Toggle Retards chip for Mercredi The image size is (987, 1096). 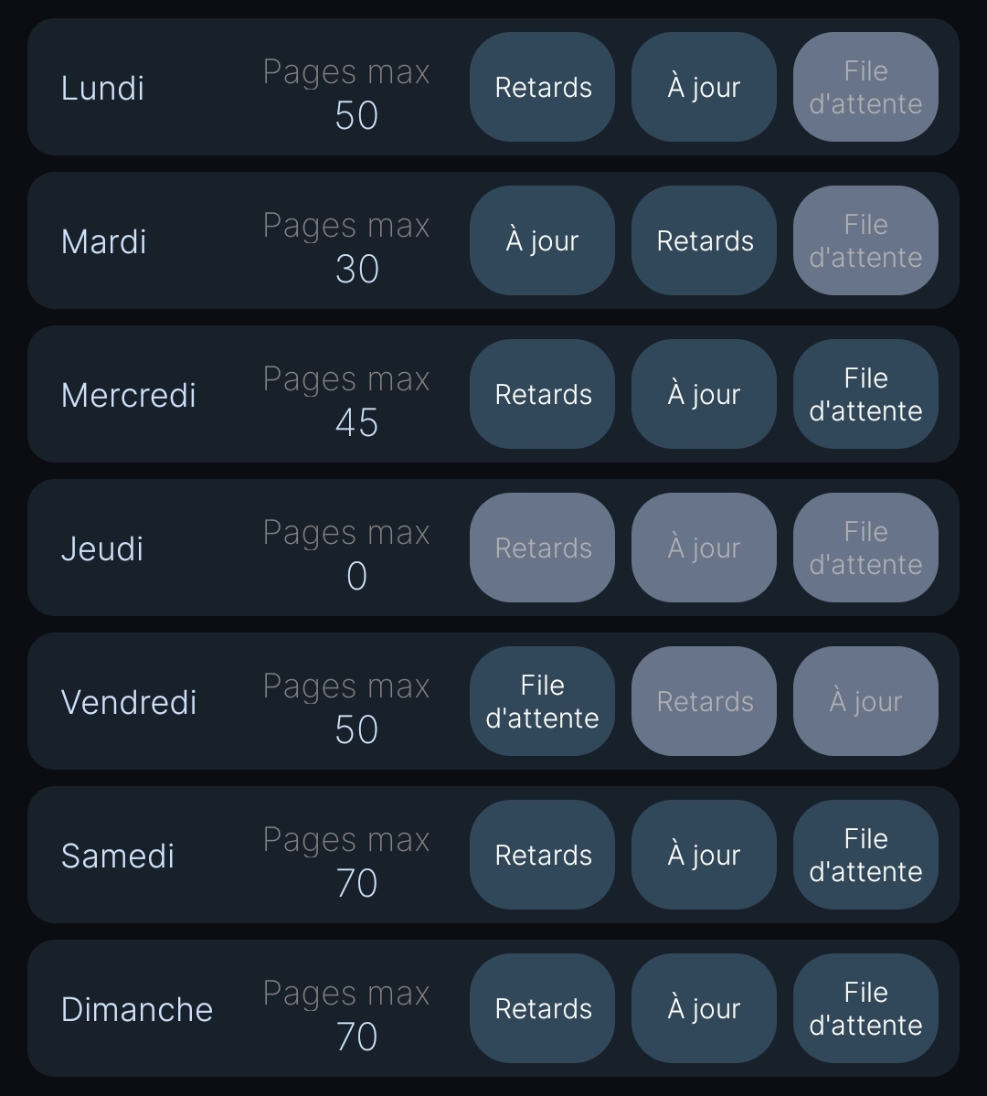[543, 394]
